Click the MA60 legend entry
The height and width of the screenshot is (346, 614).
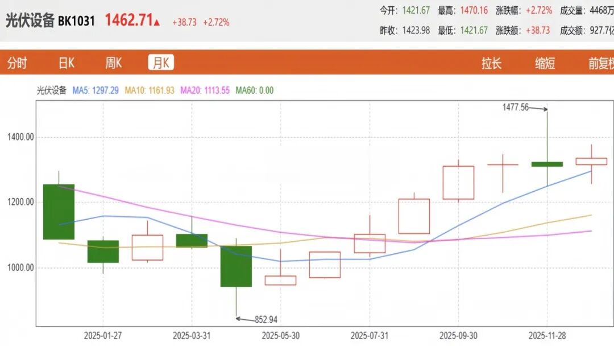coord(255,90)
